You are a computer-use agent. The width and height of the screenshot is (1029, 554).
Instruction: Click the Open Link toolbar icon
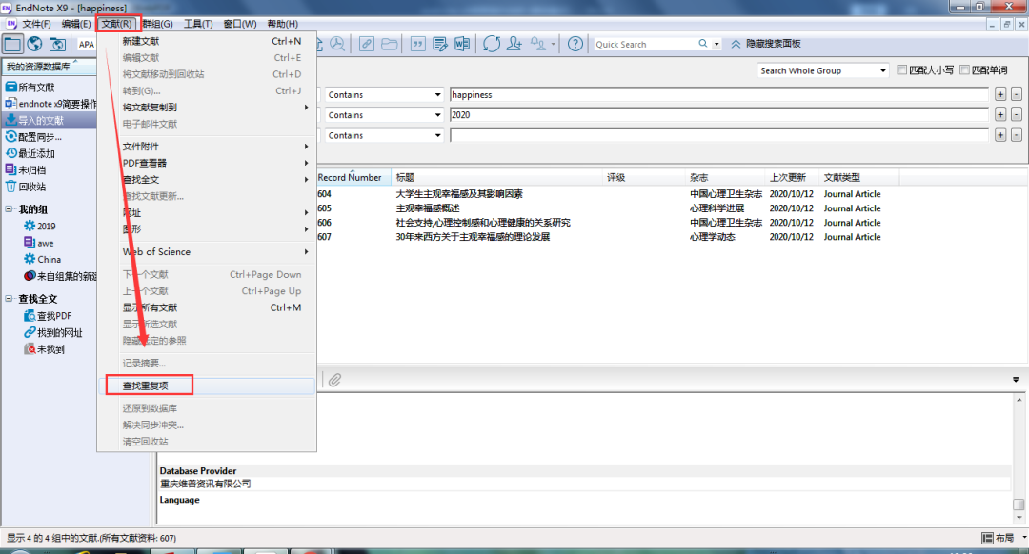point(366,44)
